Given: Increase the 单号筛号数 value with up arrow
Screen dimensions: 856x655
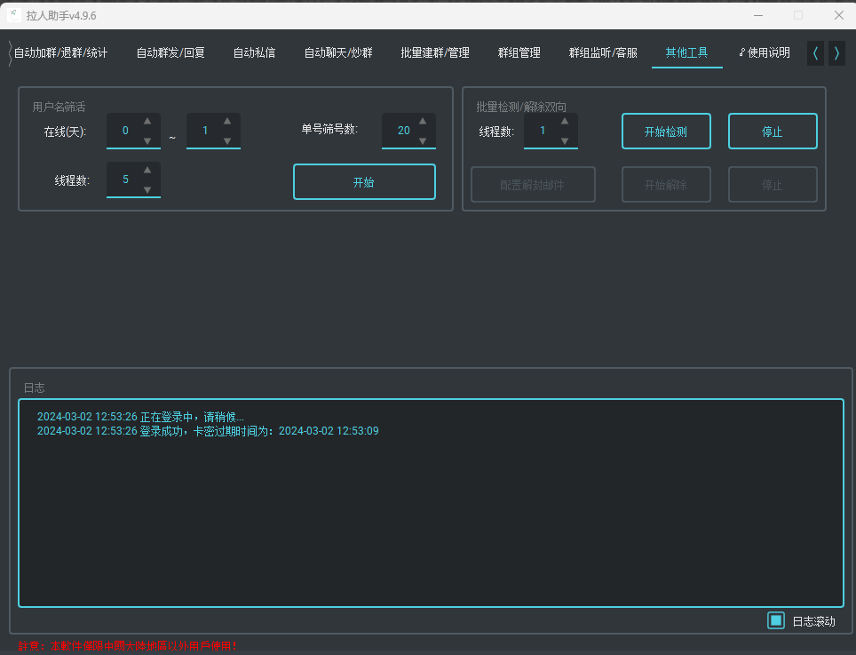Looking at the screenshot, I should 422,121.
